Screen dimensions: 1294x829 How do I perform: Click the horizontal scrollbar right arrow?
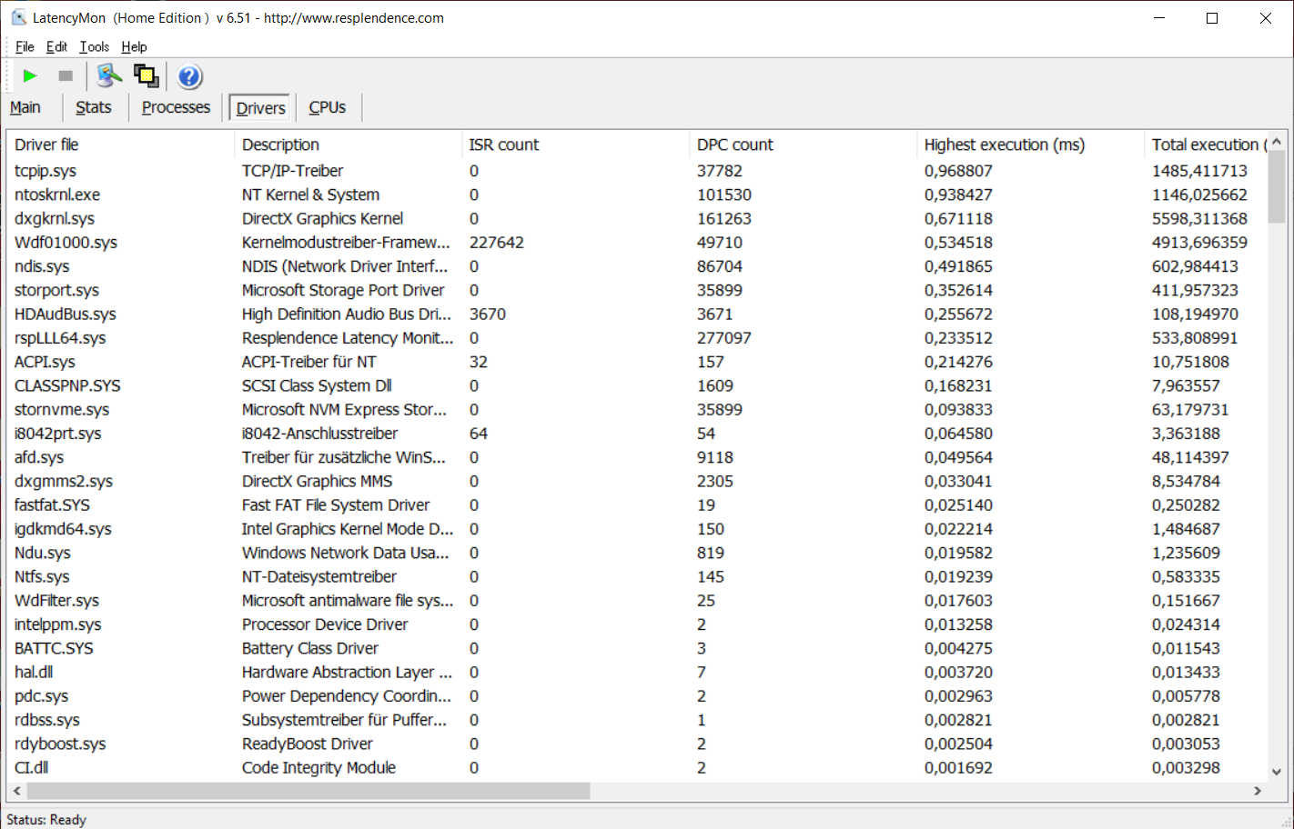[1258, 791]
